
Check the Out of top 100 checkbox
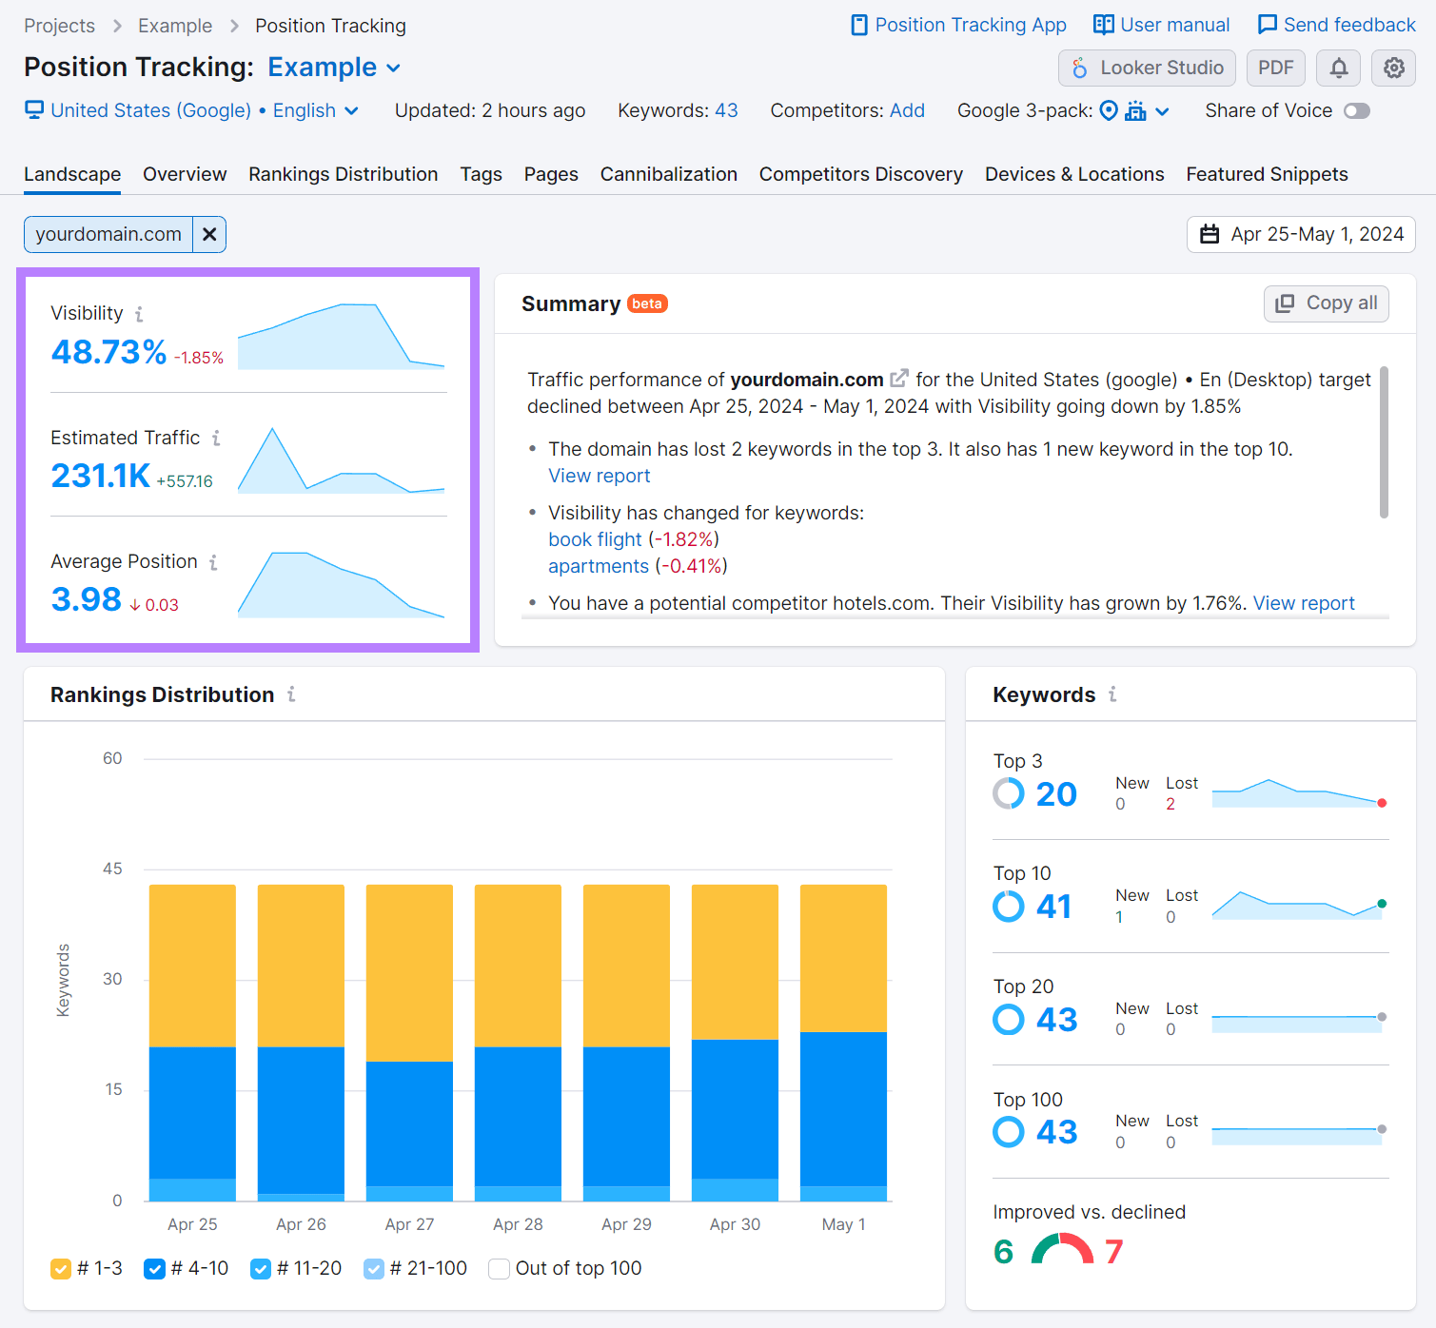click(499, 1269)
